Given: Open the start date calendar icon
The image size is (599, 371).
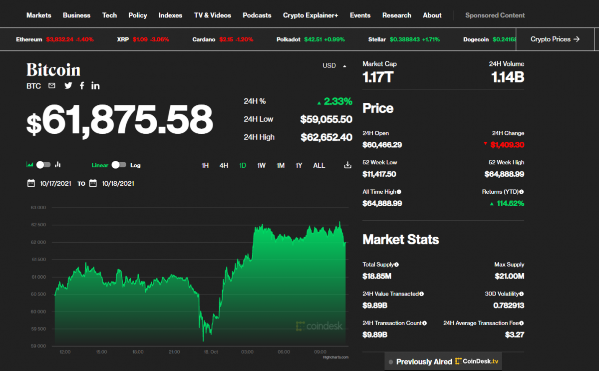Looking at the screenshot, I should click(x=31, y=183).
